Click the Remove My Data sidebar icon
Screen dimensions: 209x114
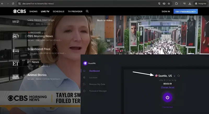point(84,84)
